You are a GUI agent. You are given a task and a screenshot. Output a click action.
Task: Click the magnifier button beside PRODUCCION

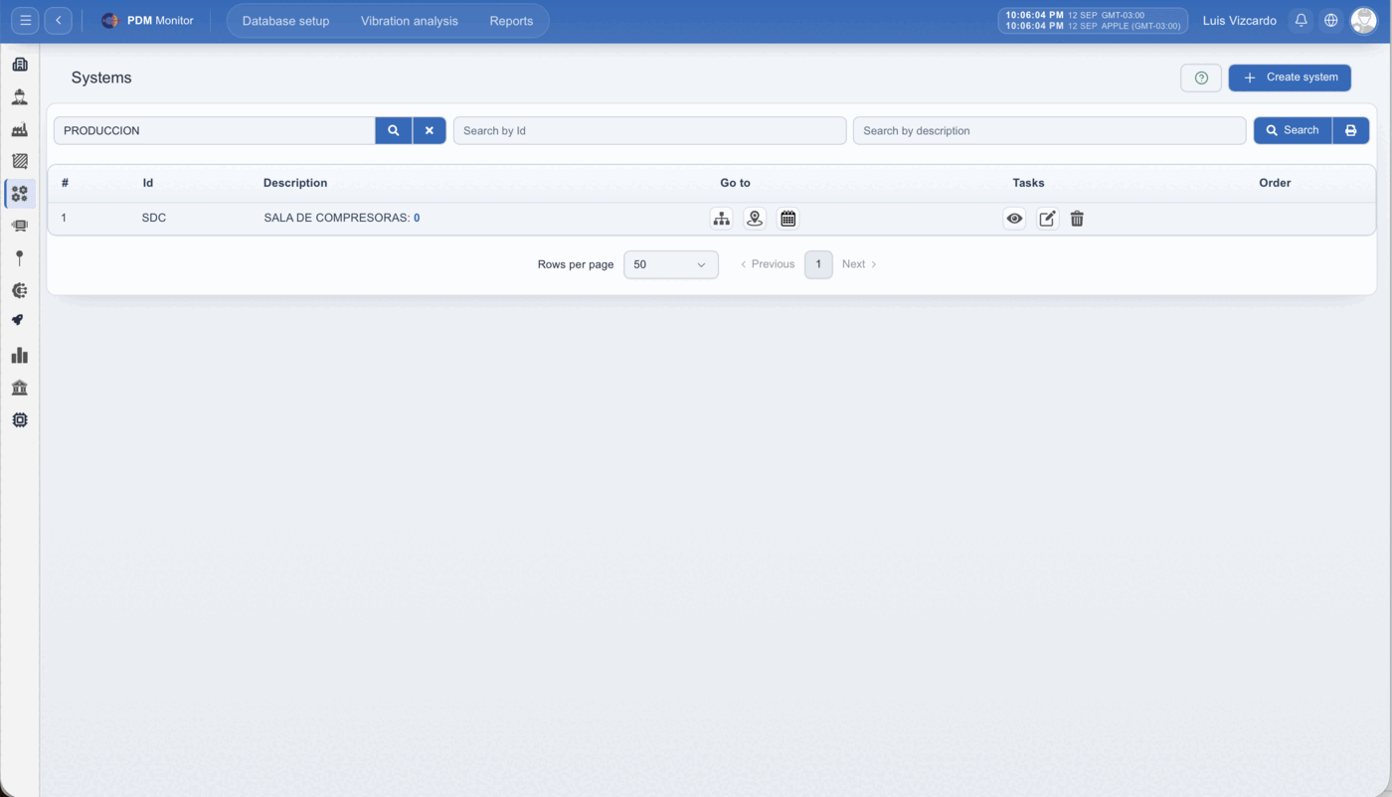[x=394, y=130]
